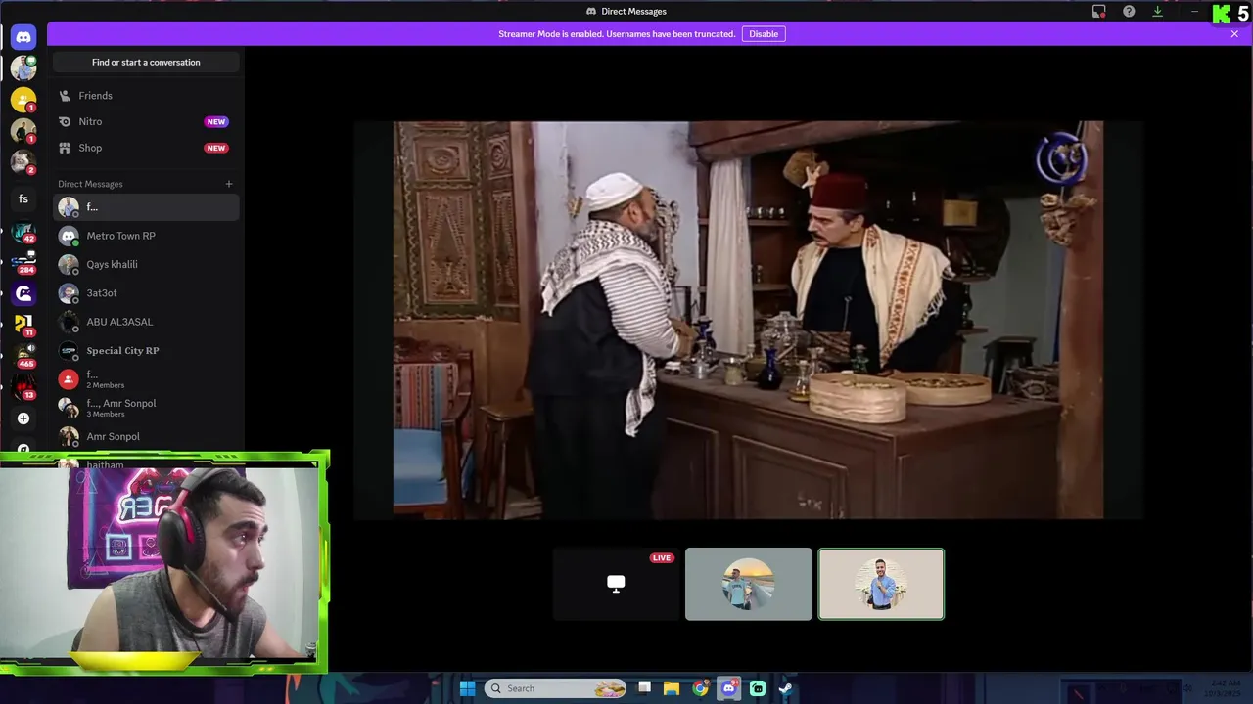The width and height of the screenshot is (1253, 704).
Task: Open Shop page from sidebar
Action: coord(146,148)
